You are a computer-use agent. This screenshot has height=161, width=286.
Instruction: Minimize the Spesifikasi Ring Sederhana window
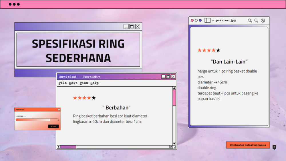[126, 26]
